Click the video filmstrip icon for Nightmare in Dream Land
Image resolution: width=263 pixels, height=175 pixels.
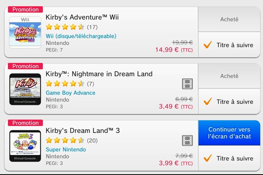tap(187, 84)
